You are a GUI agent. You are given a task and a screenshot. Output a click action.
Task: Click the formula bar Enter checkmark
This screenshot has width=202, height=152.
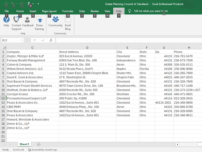click(x=43, y=40)
